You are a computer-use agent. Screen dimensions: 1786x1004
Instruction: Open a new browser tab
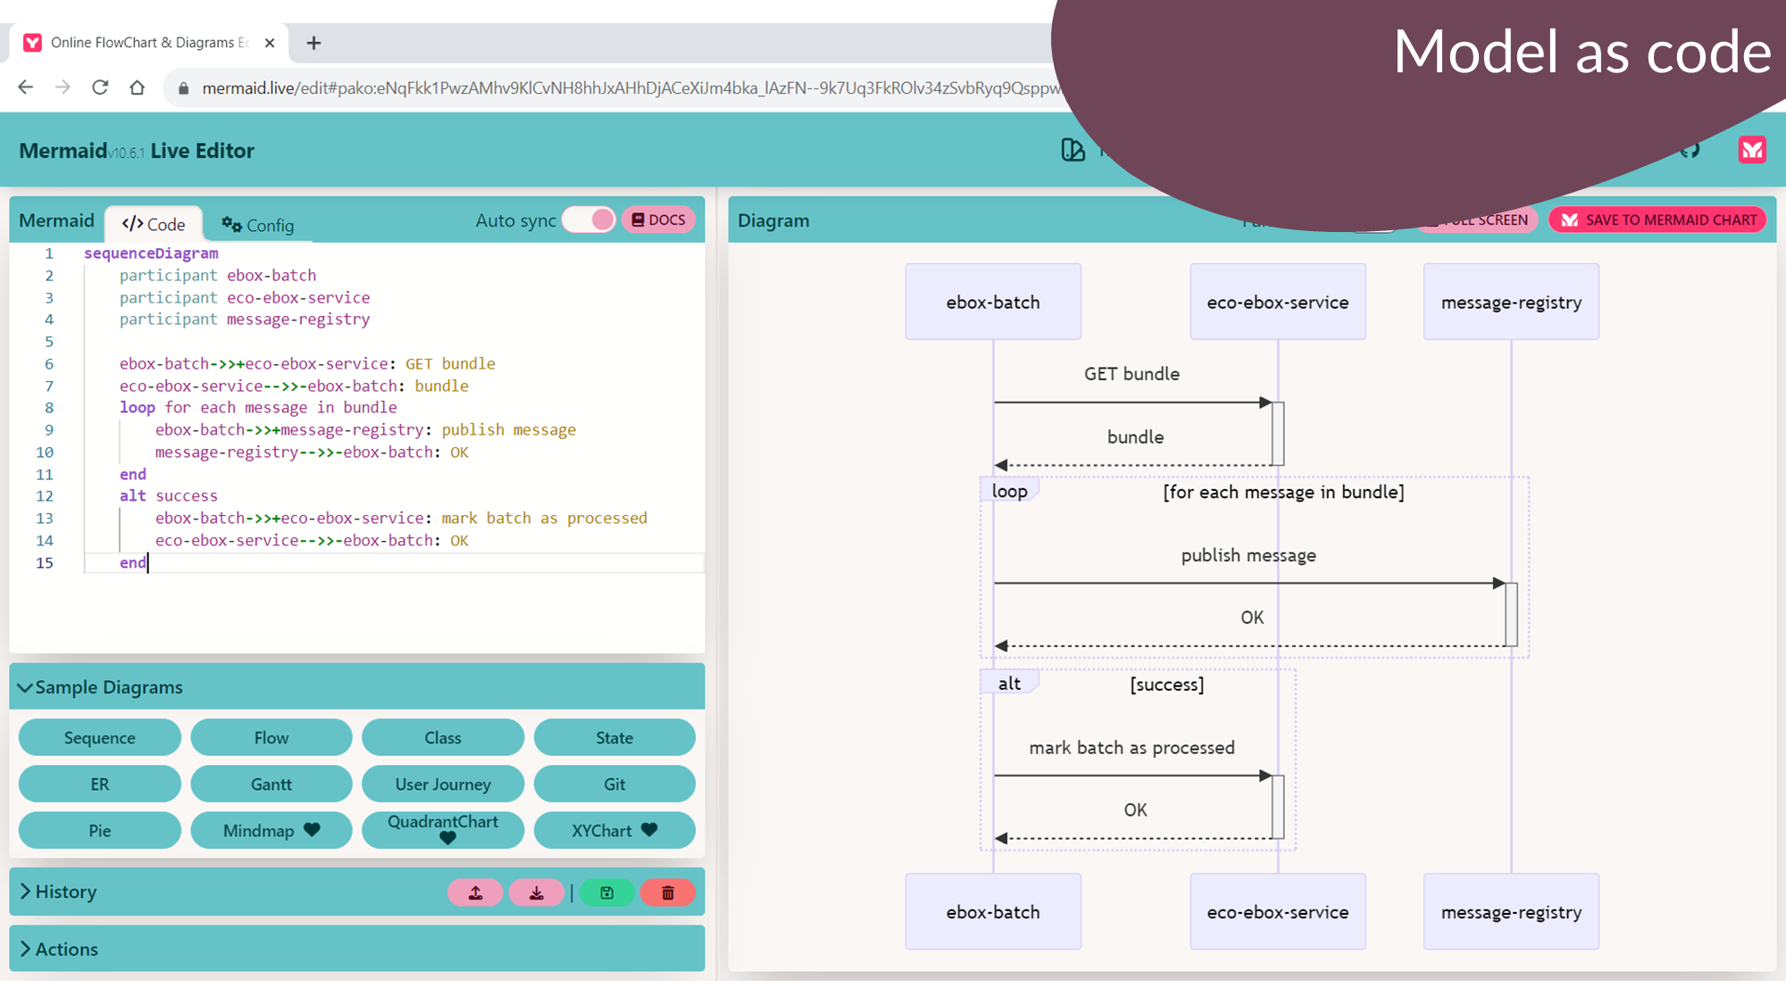313,43
